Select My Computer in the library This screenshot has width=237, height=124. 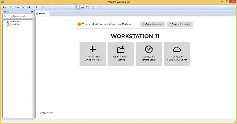(x=15, y=21)
